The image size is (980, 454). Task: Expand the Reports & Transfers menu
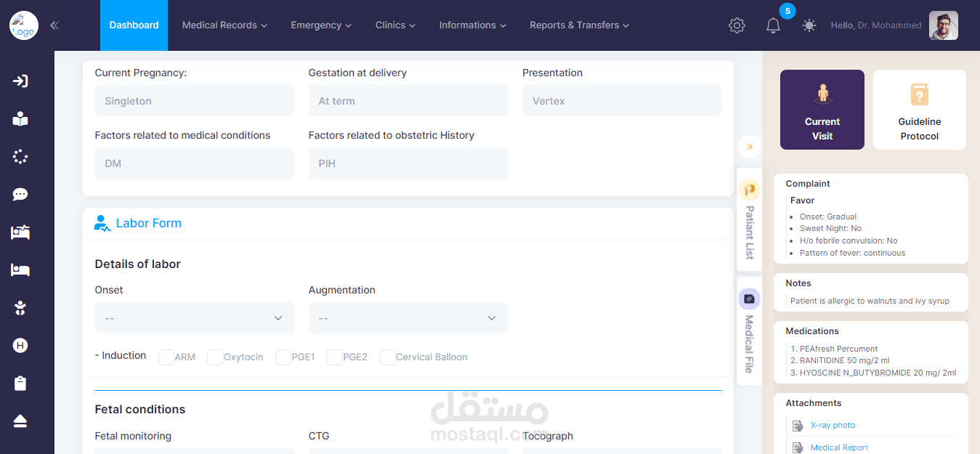click(579, 25)
